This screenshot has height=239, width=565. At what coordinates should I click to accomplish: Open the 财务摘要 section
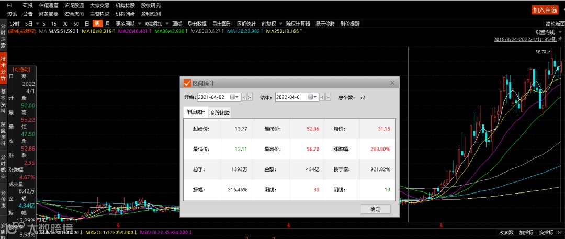(x=49, y=14)
